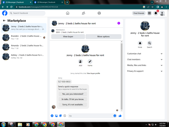Screen dimensions: 169x127
Task: Click the View buyer button
Action: tap(68, 37)
